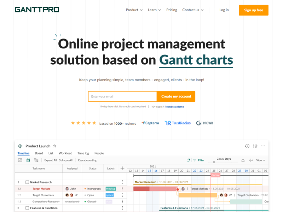This screenshot has height=212, width=283.
Task: Click the refresh icon
Action: tap(188, 160)
